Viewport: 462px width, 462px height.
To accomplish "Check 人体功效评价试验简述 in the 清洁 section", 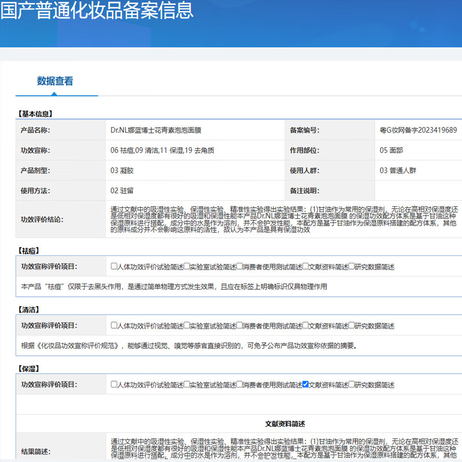I will [x=114, y=326].
